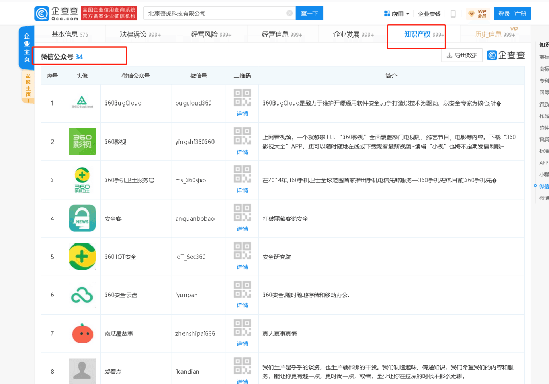Viewport: 549px width, 384px height.
Task: Click the 导出数据 export button
Action: coord(462,55)
